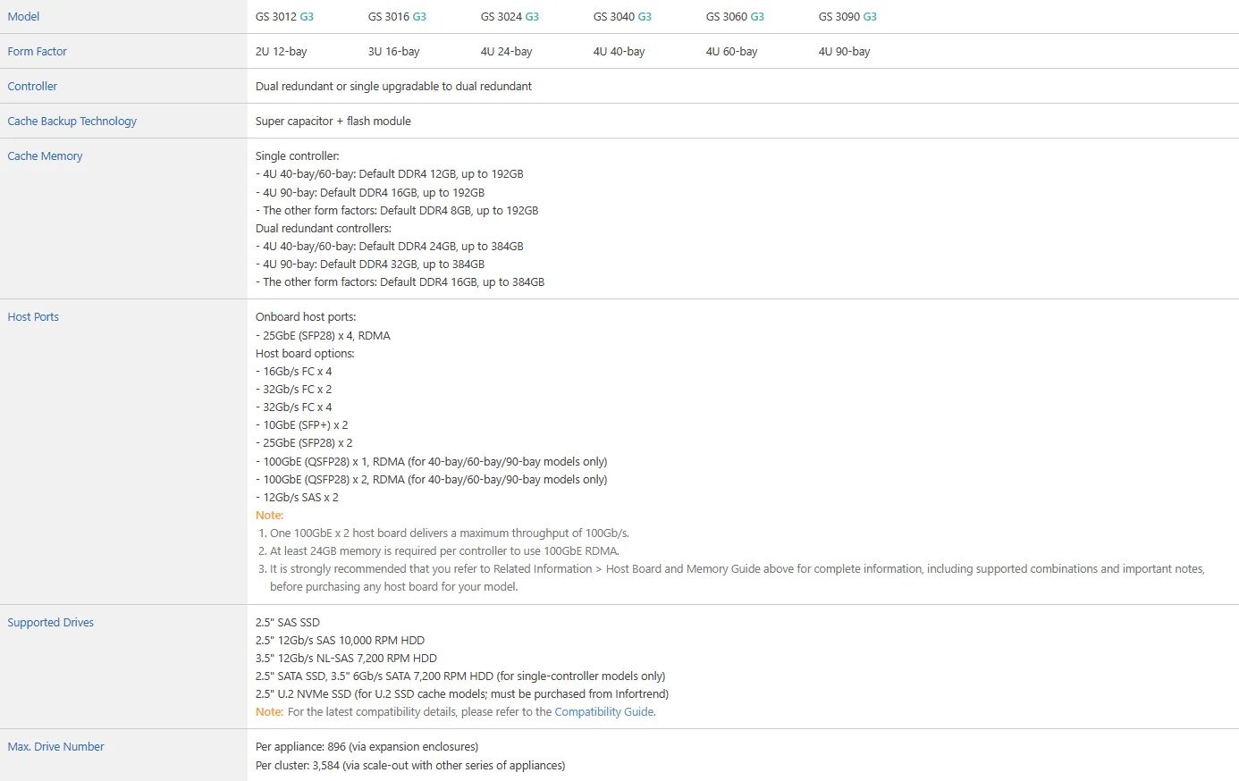Click the Single controller heading
This screenshot has width=1239, height=781.
(298, 156)
